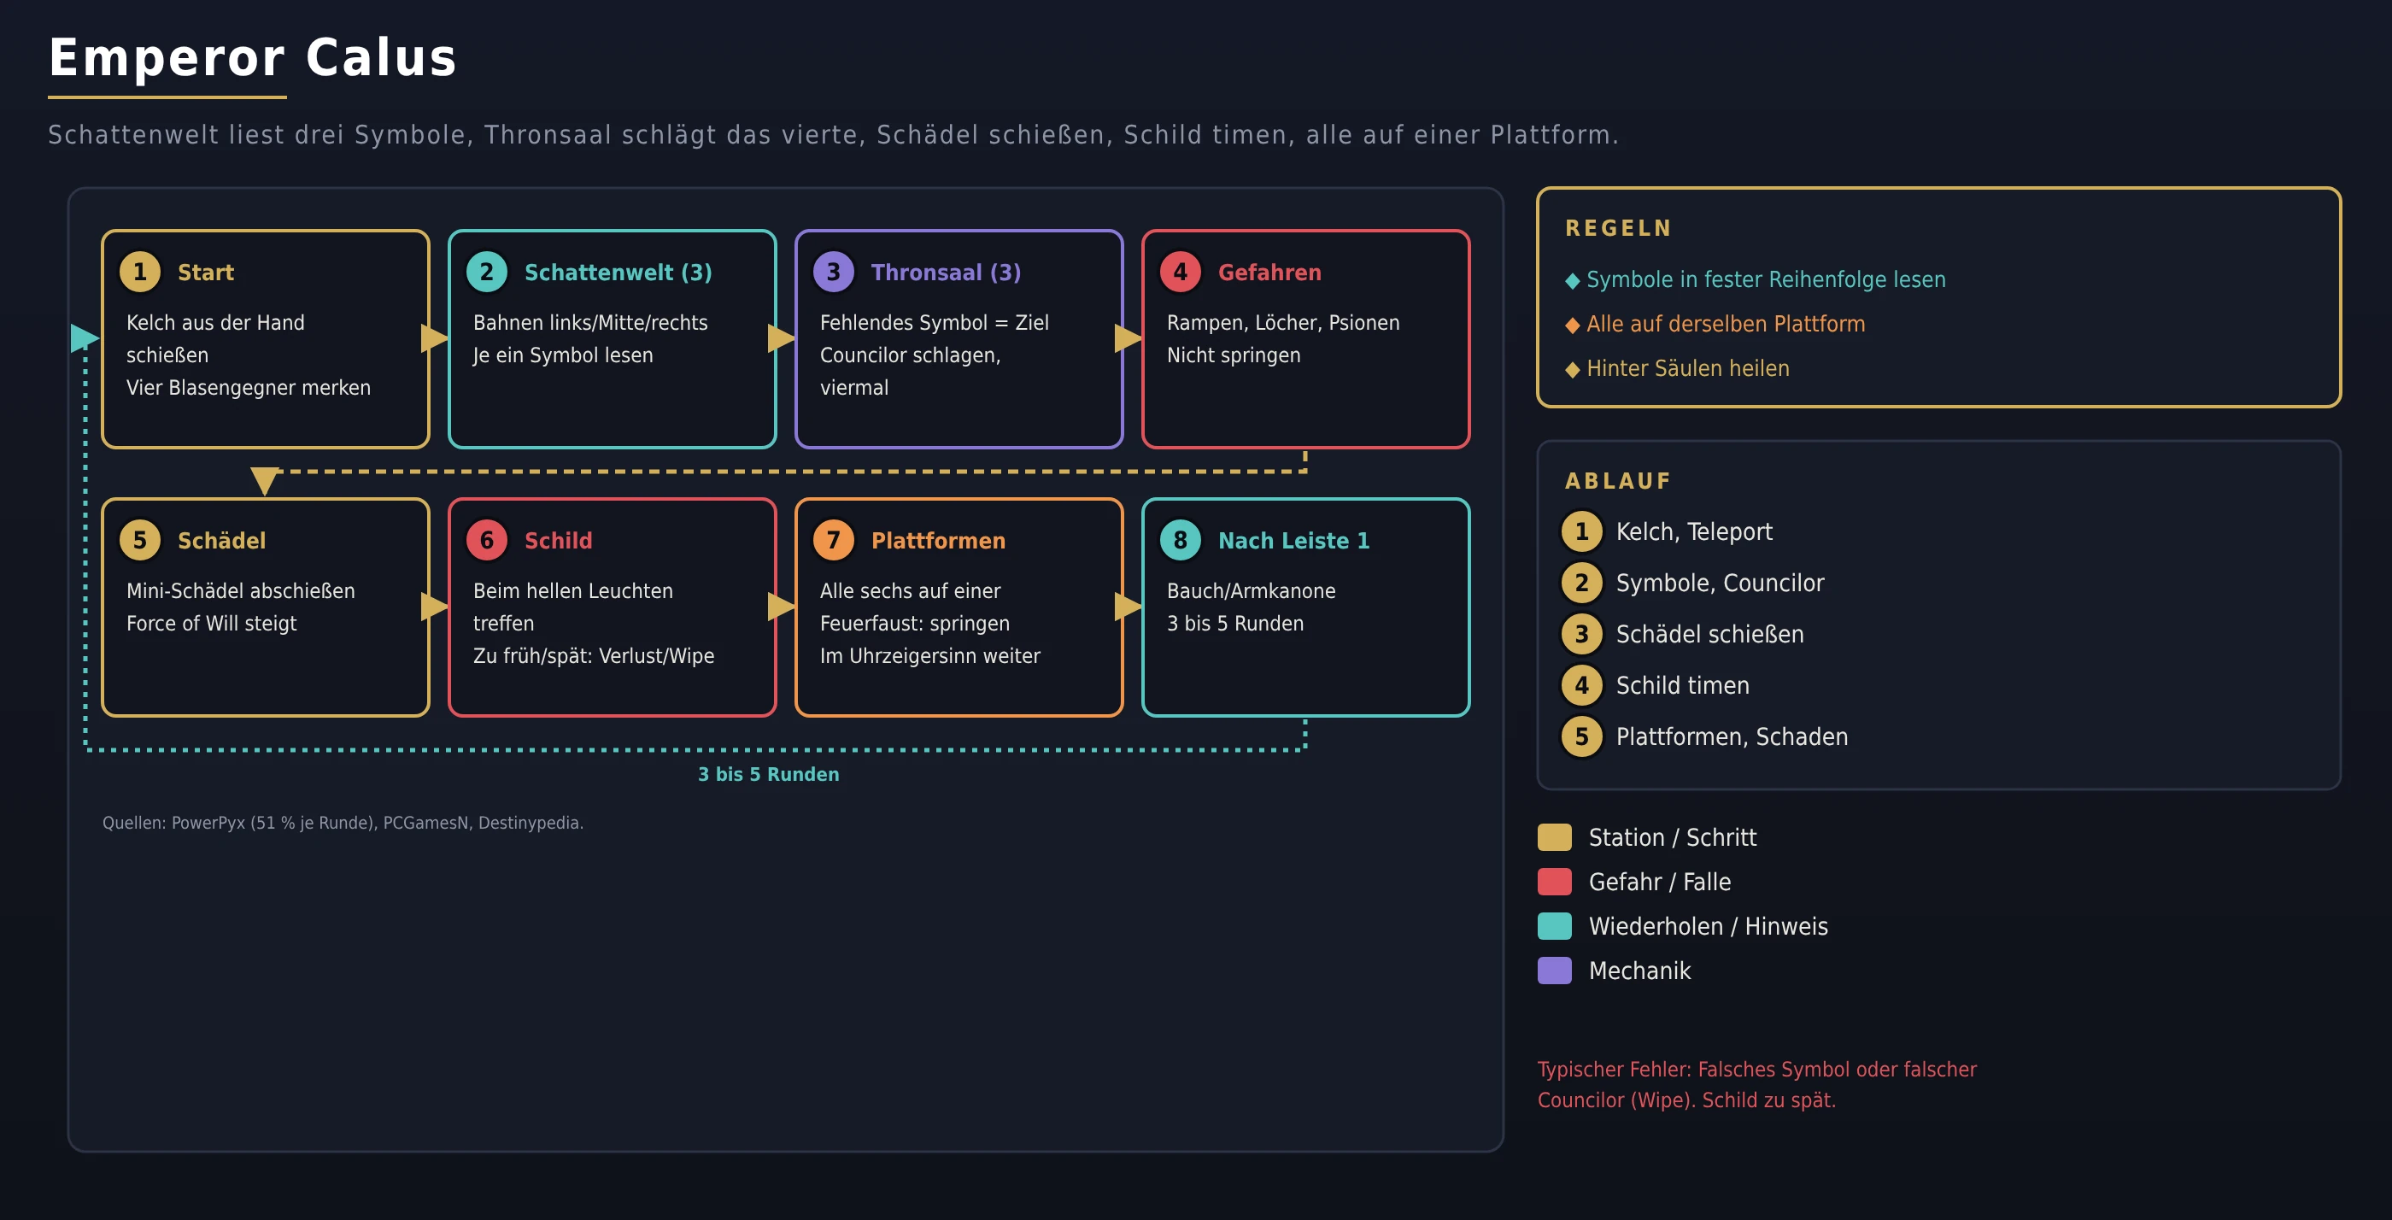Click the teal diamond before Symbole in fester Reihenfolge
2392x1220 pixels.
point(1572,280)
